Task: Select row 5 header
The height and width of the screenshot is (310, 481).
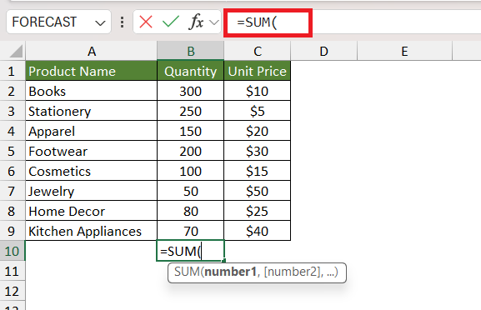Action: 12,151
